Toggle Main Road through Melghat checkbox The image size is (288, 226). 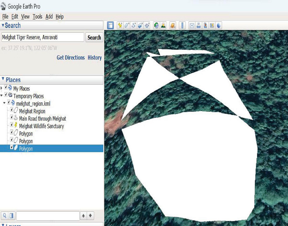coord(12,117)
